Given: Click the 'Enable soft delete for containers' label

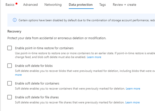Looking at the screenshot, I should pos(37,83).
